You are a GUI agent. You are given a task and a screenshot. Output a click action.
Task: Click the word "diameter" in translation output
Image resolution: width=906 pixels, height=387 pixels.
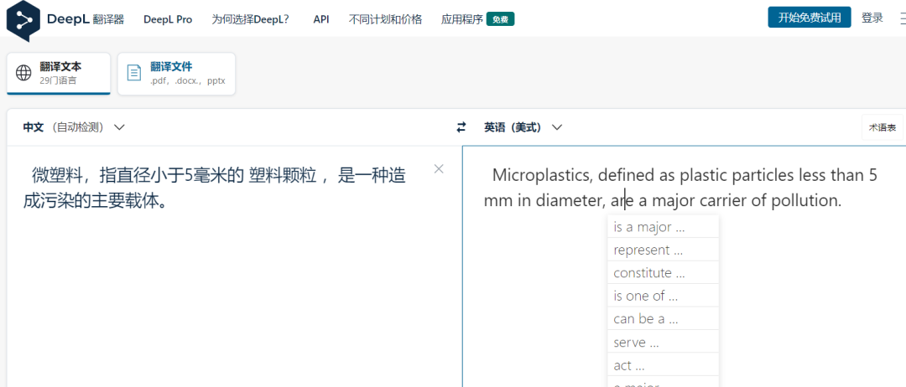click(x=569, y=201)
